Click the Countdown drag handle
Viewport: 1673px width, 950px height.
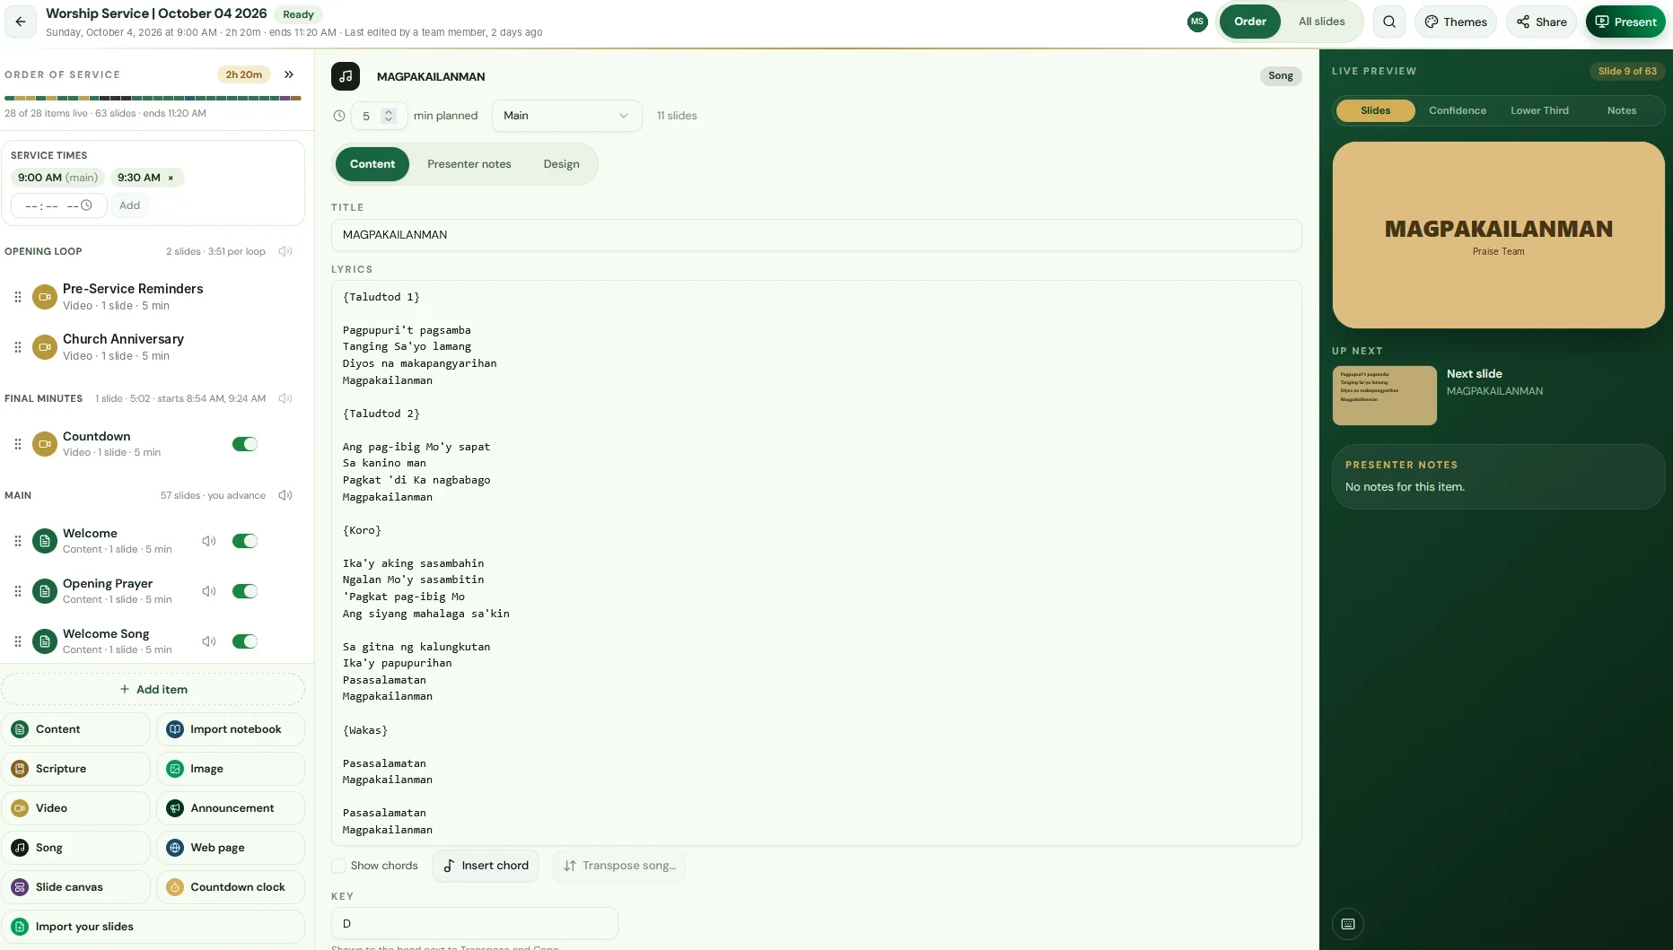18,444
